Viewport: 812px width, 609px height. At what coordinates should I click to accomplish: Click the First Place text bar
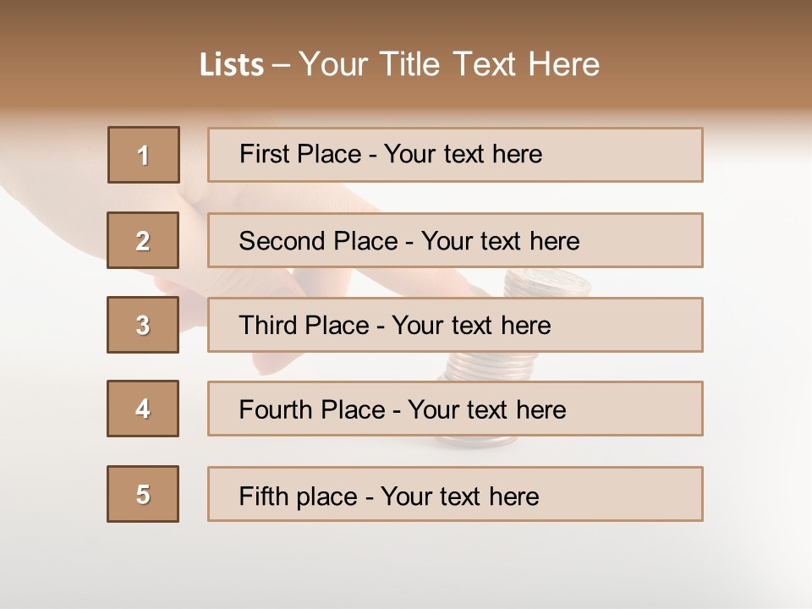455,155
